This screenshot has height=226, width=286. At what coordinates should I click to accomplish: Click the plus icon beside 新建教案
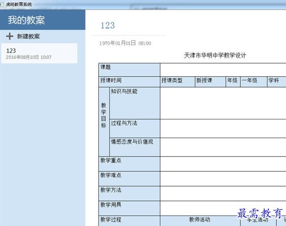pos(10,36)
